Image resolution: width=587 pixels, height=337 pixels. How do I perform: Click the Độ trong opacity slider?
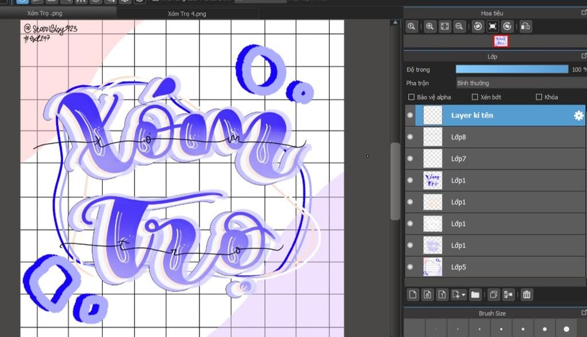[x=512, y=69]
